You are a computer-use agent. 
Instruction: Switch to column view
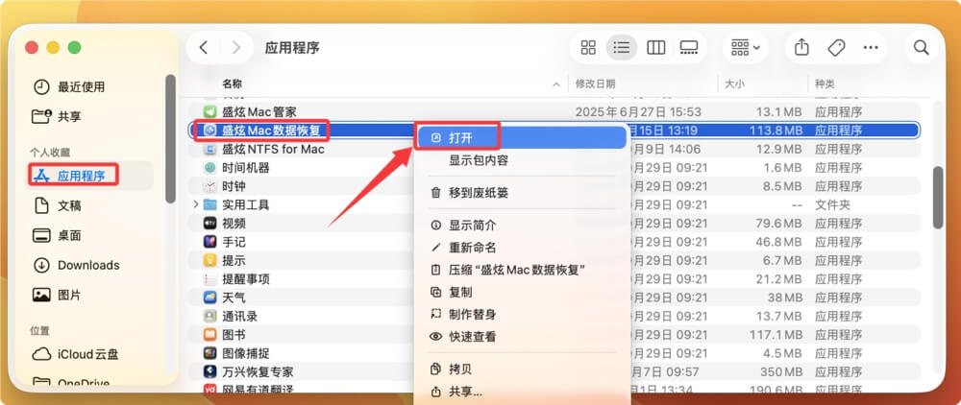coord(655,48)
